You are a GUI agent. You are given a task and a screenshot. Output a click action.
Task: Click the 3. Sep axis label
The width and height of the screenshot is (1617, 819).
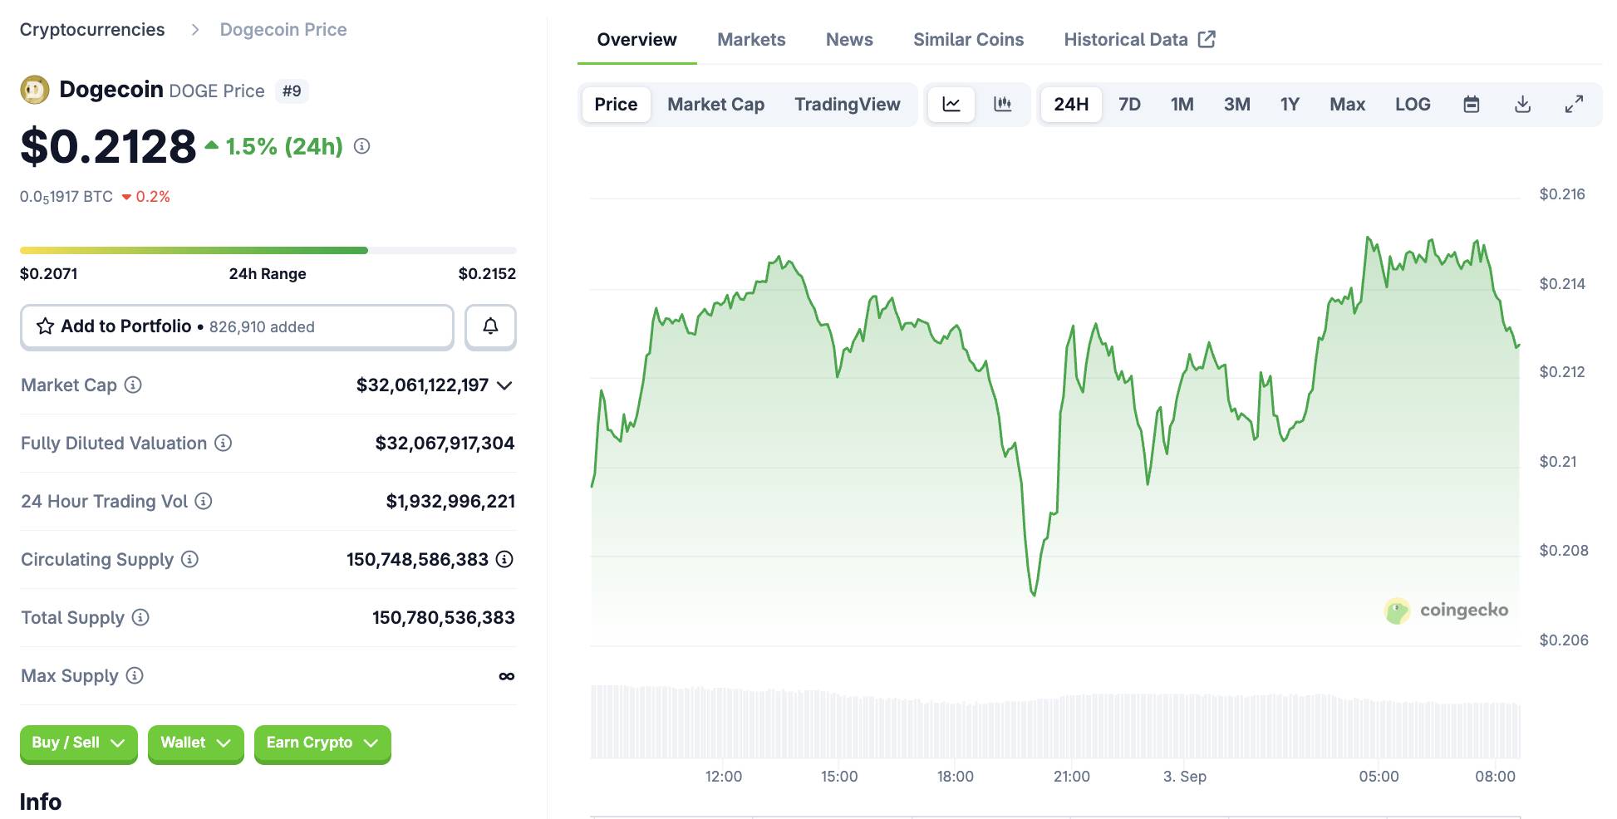(x=1185, y=776)
